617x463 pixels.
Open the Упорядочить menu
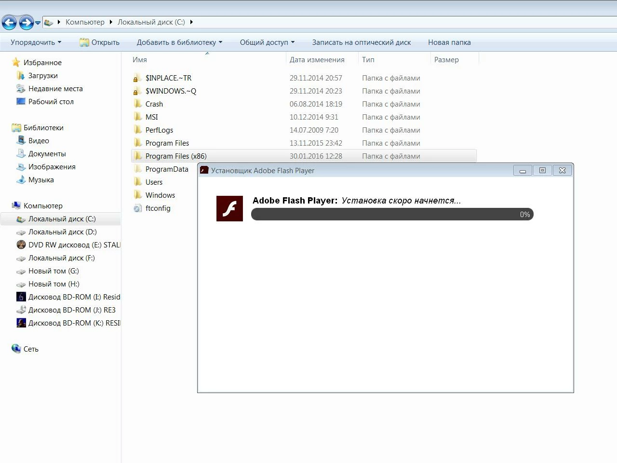tap(36, 42)
